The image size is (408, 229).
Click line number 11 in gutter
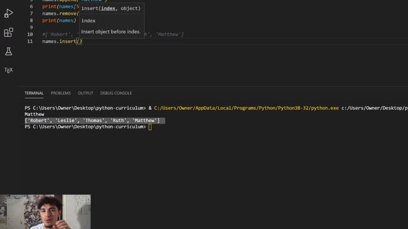point(30,41)
